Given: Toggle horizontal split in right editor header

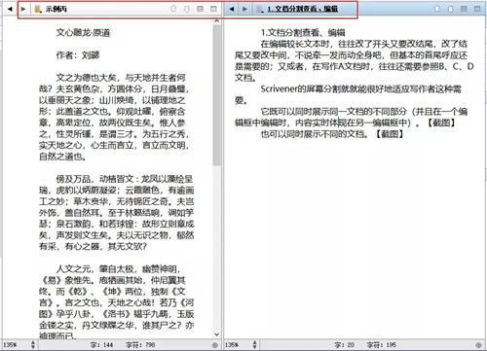Looking at the screenshot, I should (464, 9).
